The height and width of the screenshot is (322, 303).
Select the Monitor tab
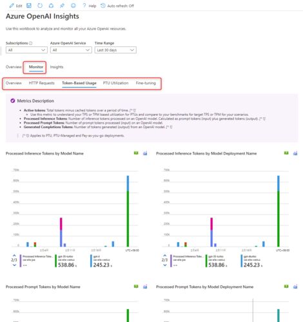tap(36, 67)
